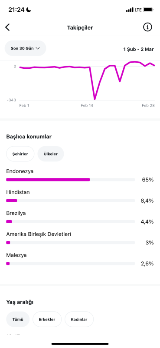The image size is (160, 348).
Task: Tap the cellular signal bars icon
Action: pos(130,10)
